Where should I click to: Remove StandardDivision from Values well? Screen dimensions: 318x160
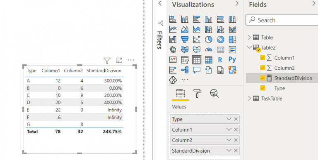[236, 151]
